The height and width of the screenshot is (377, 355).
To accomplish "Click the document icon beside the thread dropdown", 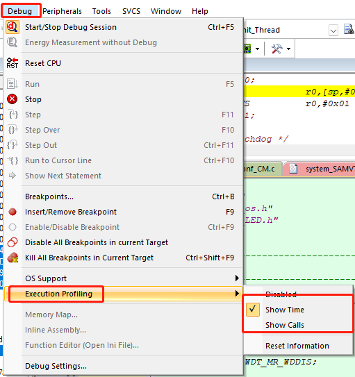I will coord(349,30).
